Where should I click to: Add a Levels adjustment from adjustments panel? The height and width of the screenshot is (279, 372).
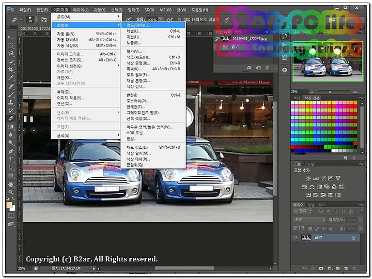pyautogui.click(x=316, y=178)
